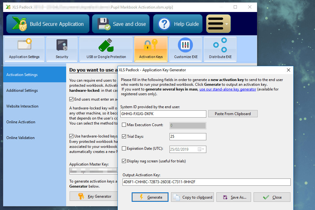Screen dimensions: 315x210
Task: Click the XLS Padlock title bar app icon
Action: tap(8, 7)
